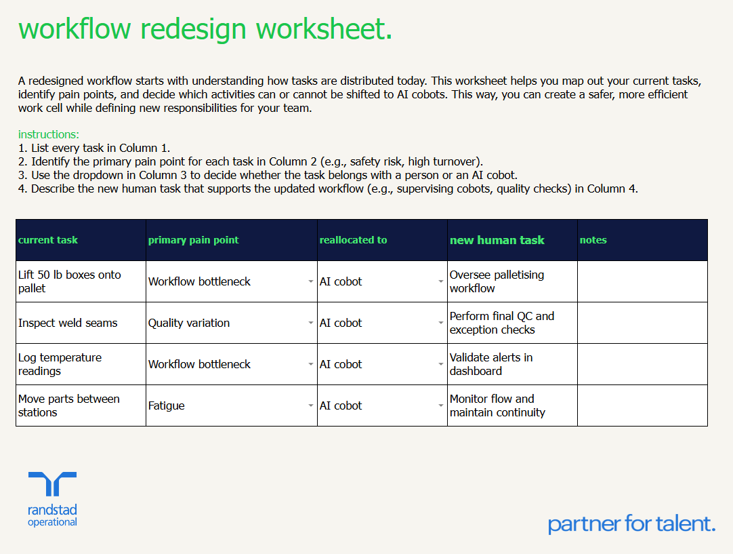The width and height of the screenshot is (733, 554).
Task: Open reallocated-to dropdown for Inspect weld seams
Action: 441,323
